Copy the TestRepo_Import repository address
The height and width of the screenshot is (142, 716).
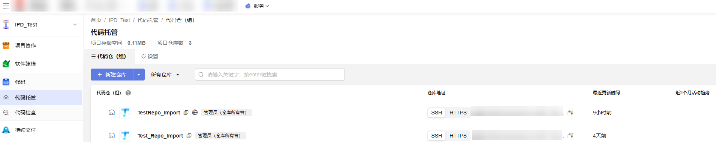pyautogui.click(x=570, y=113)
